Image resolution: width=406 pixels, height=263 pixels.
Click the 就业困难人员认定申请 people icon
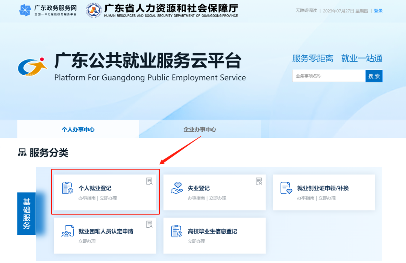(x=68, y=231)
